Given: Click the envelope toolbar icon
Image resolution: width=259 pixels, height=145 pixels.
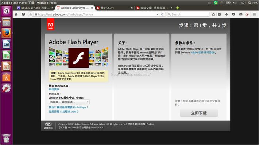Looking at the screenshot, I should [241, 14].
